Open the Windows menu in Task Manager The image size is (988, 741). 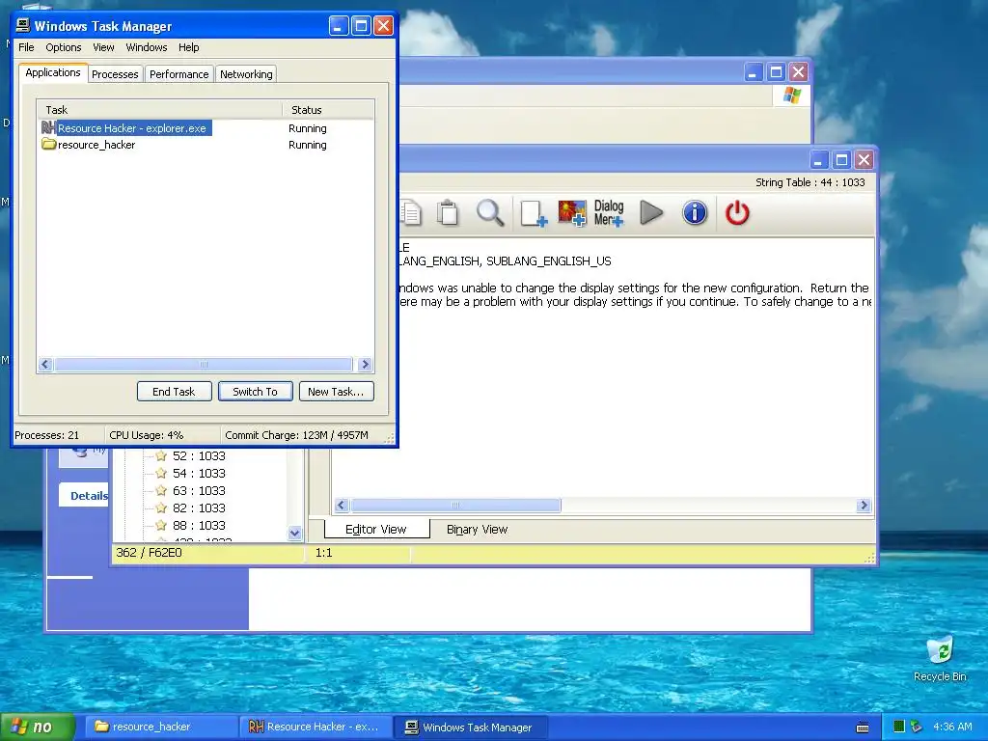147,47
